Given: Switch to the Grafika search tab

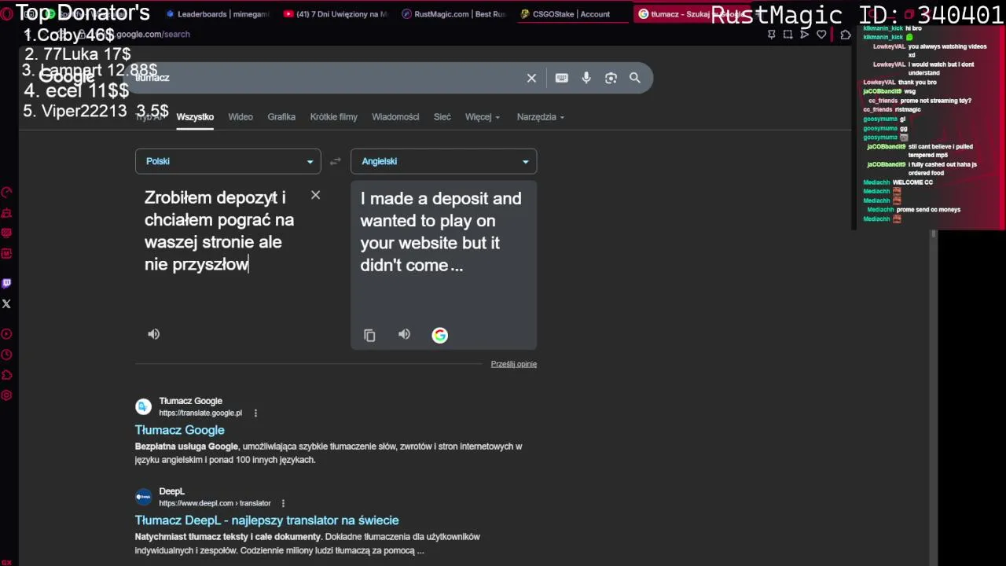Looking at the screenshot, I should pos(281,117).
